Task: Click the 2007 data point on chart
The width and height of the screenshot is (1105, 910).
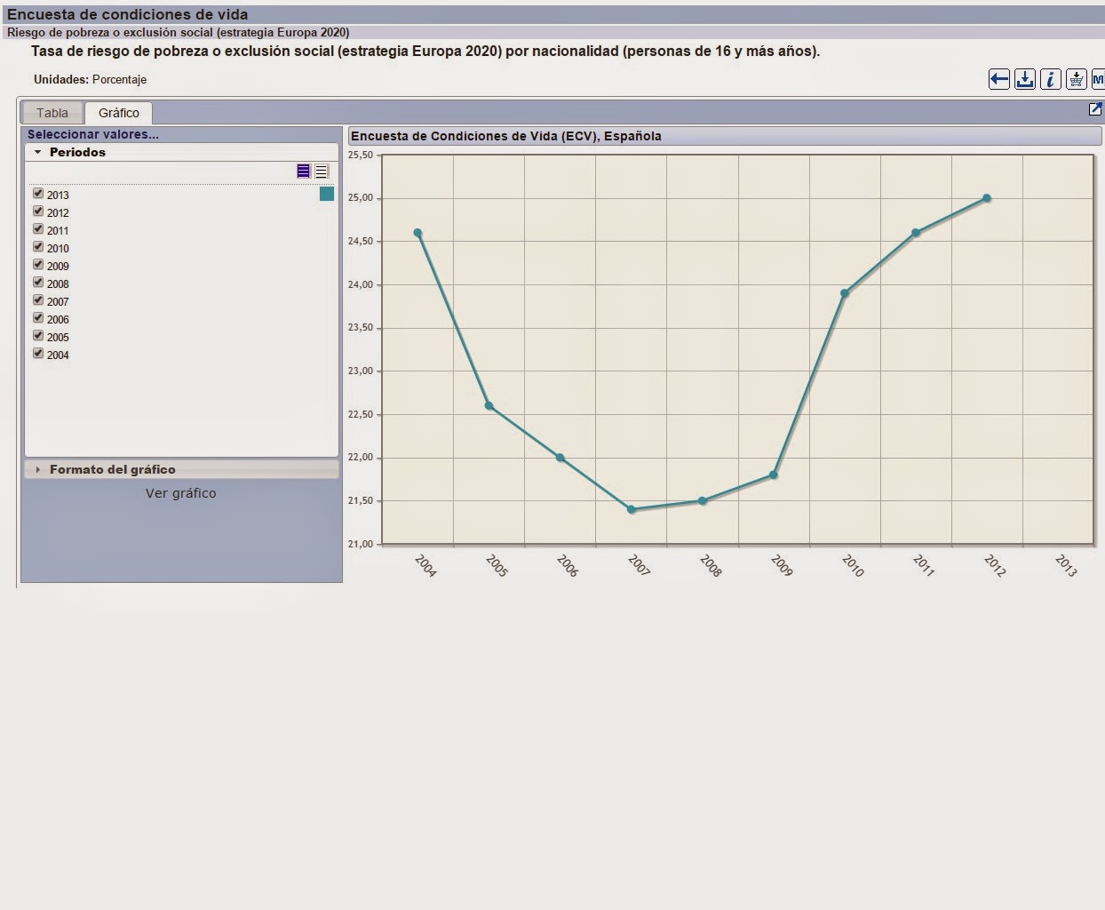Action: [x=632, y=509]
